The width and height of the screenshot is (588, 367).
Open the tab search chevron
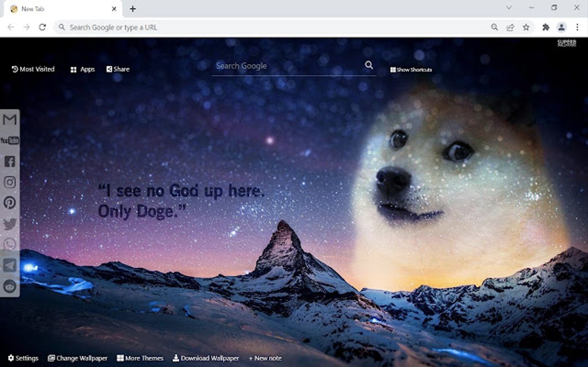[x=508, y=7]
